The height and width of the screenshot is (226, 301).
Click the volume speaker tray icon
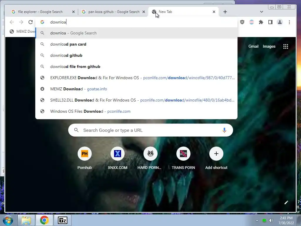pos(271,220)
